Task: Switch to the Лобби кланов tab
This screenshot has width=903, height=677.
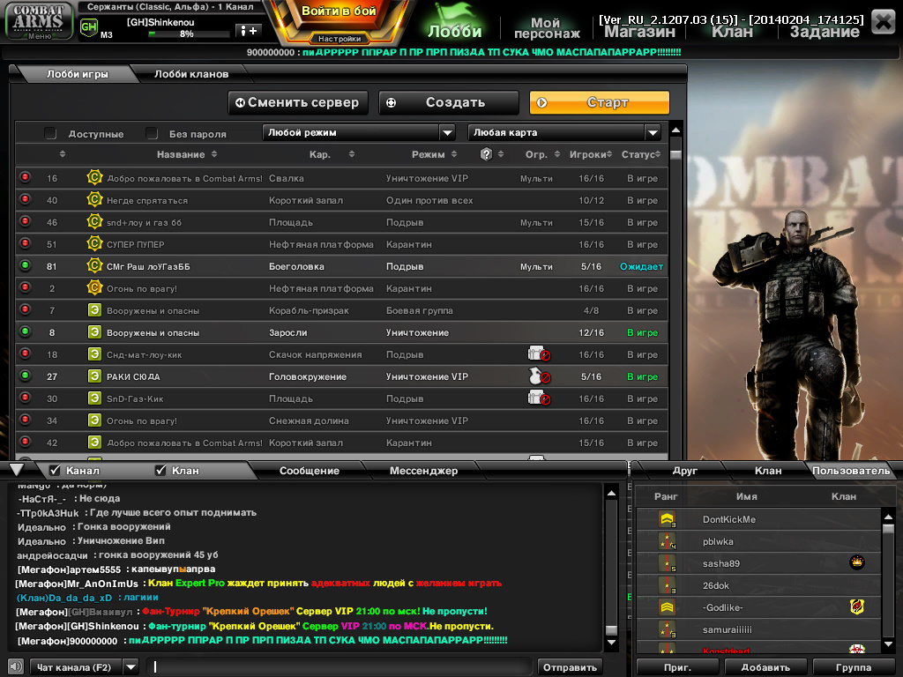Action: (x=191, y=74)
